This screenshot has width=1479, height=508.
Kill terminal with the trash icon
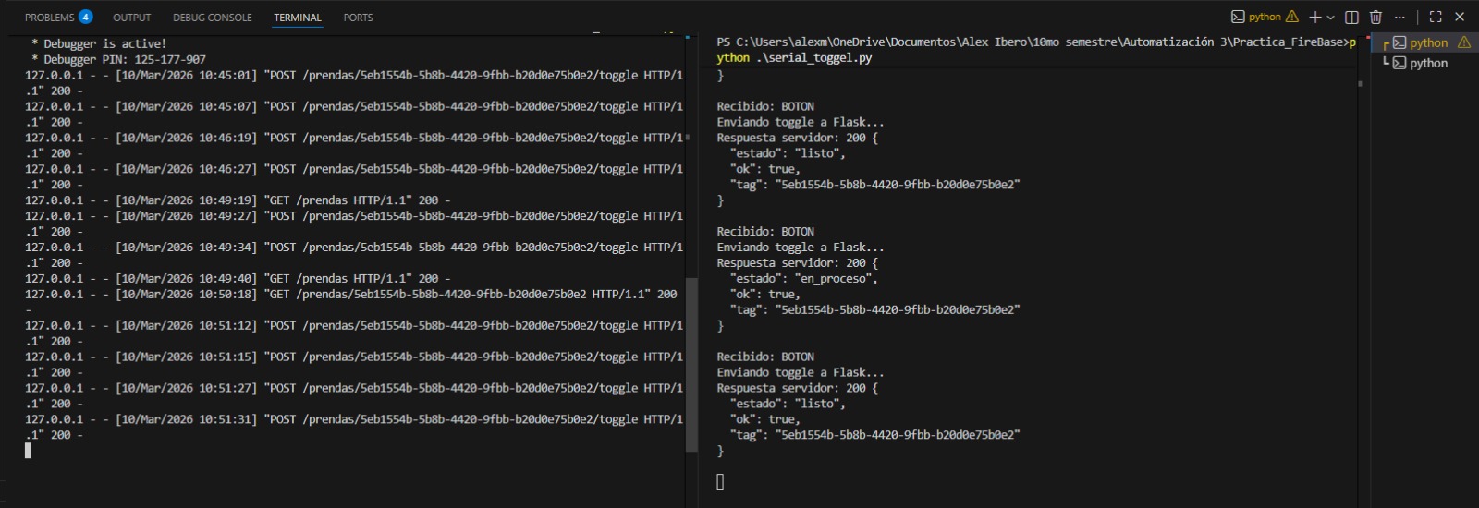[x=1375, y=17]
